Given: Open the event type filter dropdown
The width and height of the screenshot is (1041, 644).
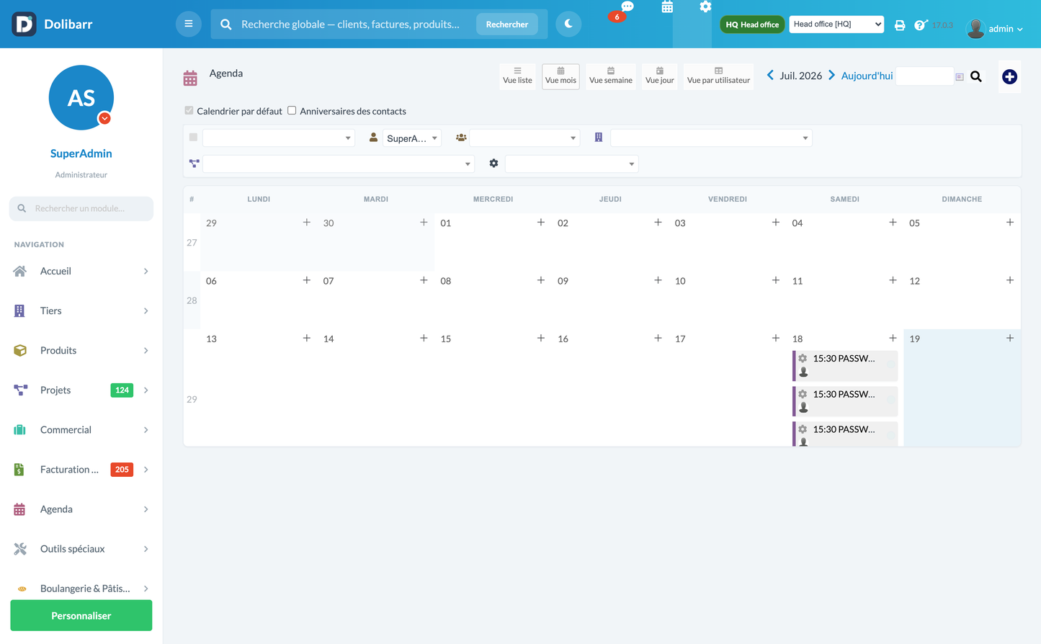Looking at the screenshot, I should (x=279, y=138).
